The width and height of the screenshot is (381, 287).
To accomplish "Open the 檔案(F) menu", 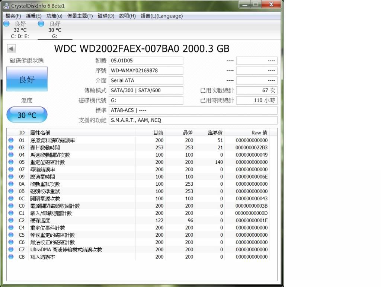I will click(x=13, y=16).
